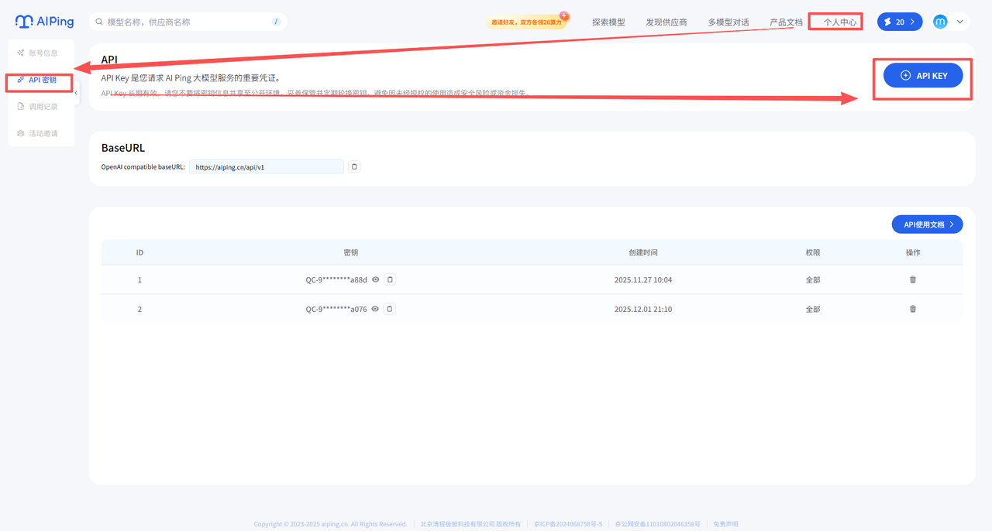The width and height of the screenshot is (992, 531).
Task: Open 个人中心 in the top navigation
Action: 840,22
